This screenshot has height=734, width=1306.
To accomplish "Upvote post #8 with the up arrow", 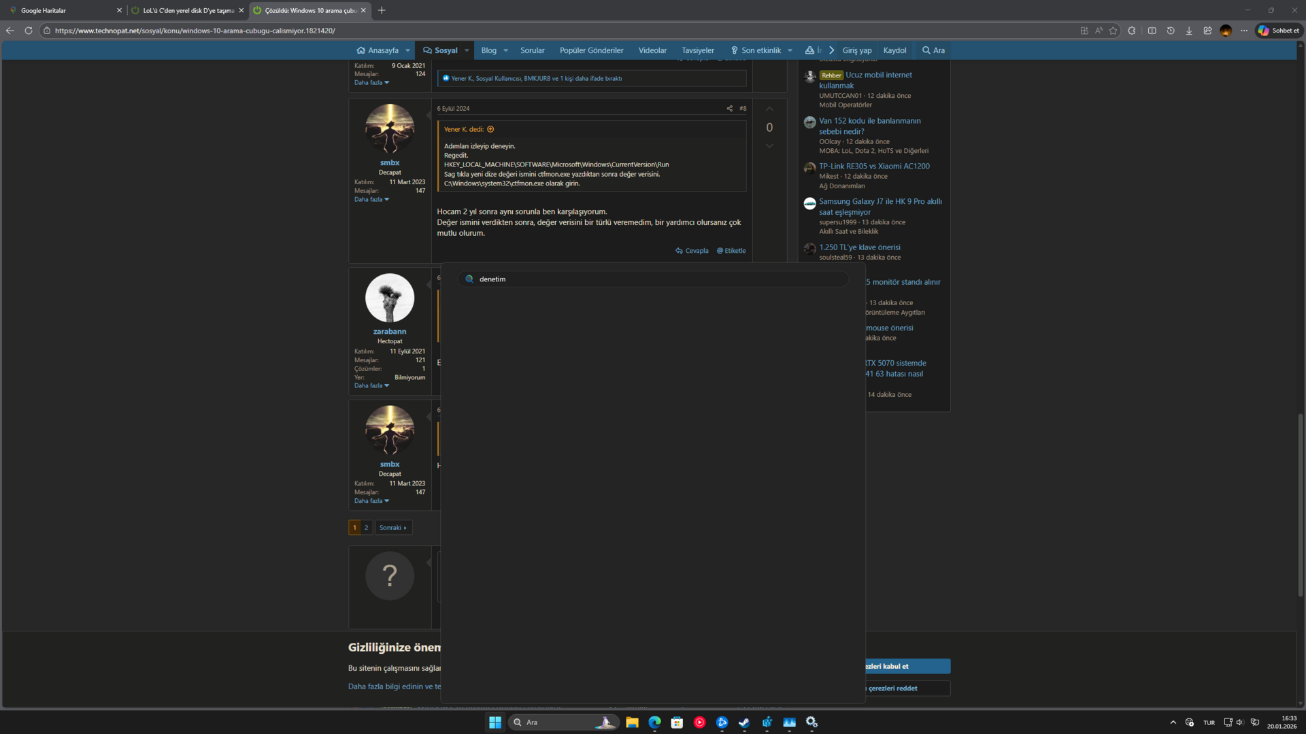I will click(x=769, y=109).
